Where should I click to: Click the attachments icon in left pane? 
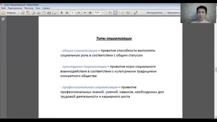pyautogui.click(x=3, y=26)
